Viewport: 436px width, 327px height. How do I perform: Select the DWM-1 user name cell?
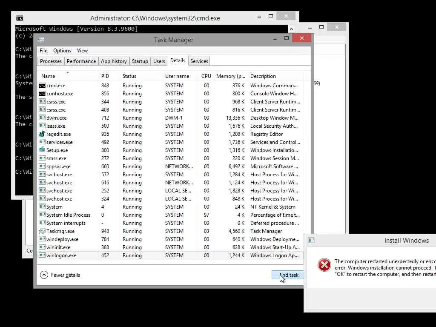(174, 118)
